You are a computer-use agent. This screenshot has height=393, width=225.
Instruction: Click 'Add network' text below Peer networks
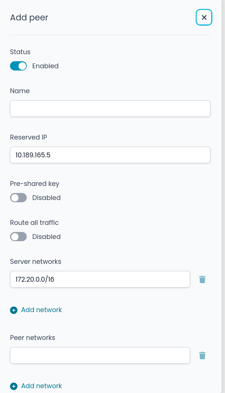point(42,386)
